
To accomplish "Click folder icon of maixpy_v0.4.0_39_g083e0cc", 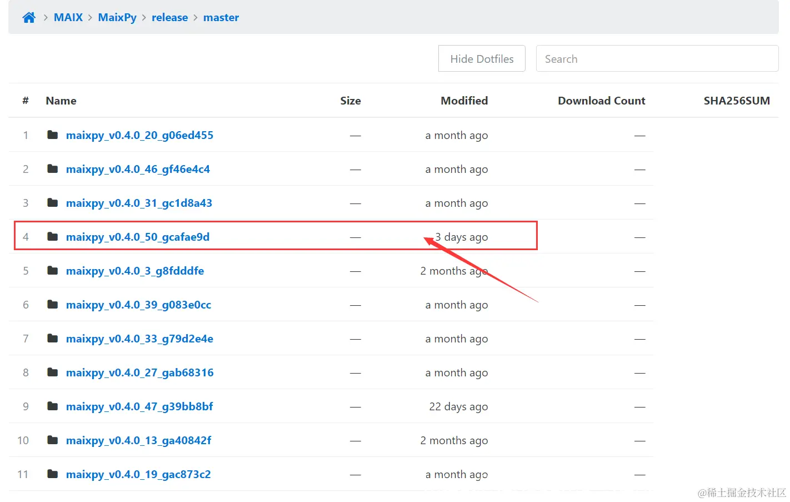I will pyautogui.click(x=53, y=305).
